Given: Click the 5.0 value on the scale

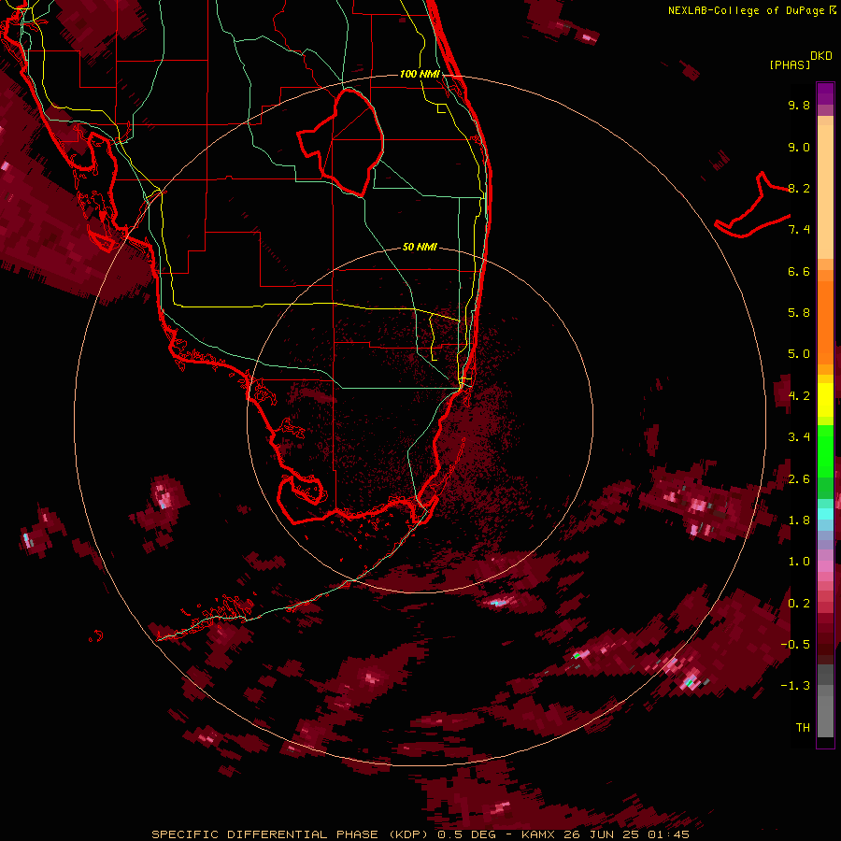Looking at the screenshot, I should 799,354.
